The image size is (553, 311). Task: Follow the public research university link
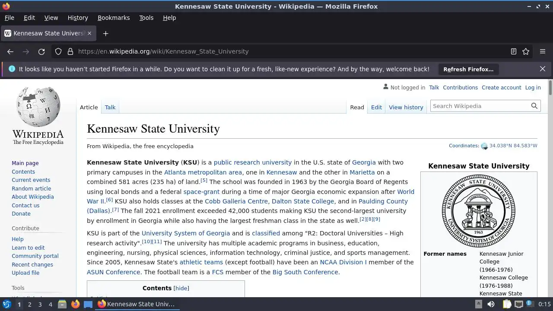pos(253,162)
